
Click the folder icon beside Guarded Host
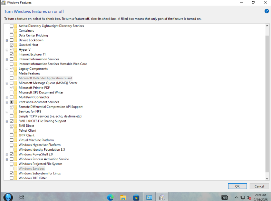pos(16,45)
